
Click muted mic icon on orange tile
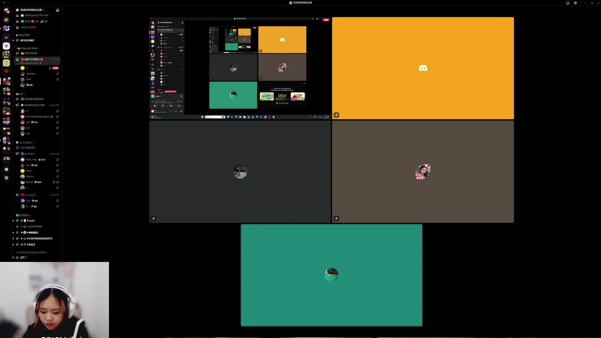(x=336, y=115)
